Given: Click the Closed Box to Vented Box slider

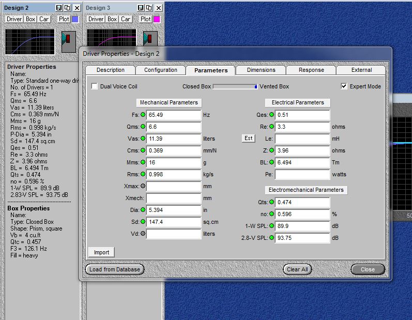Looking at the screenshot, I should (x=235, y=86).
